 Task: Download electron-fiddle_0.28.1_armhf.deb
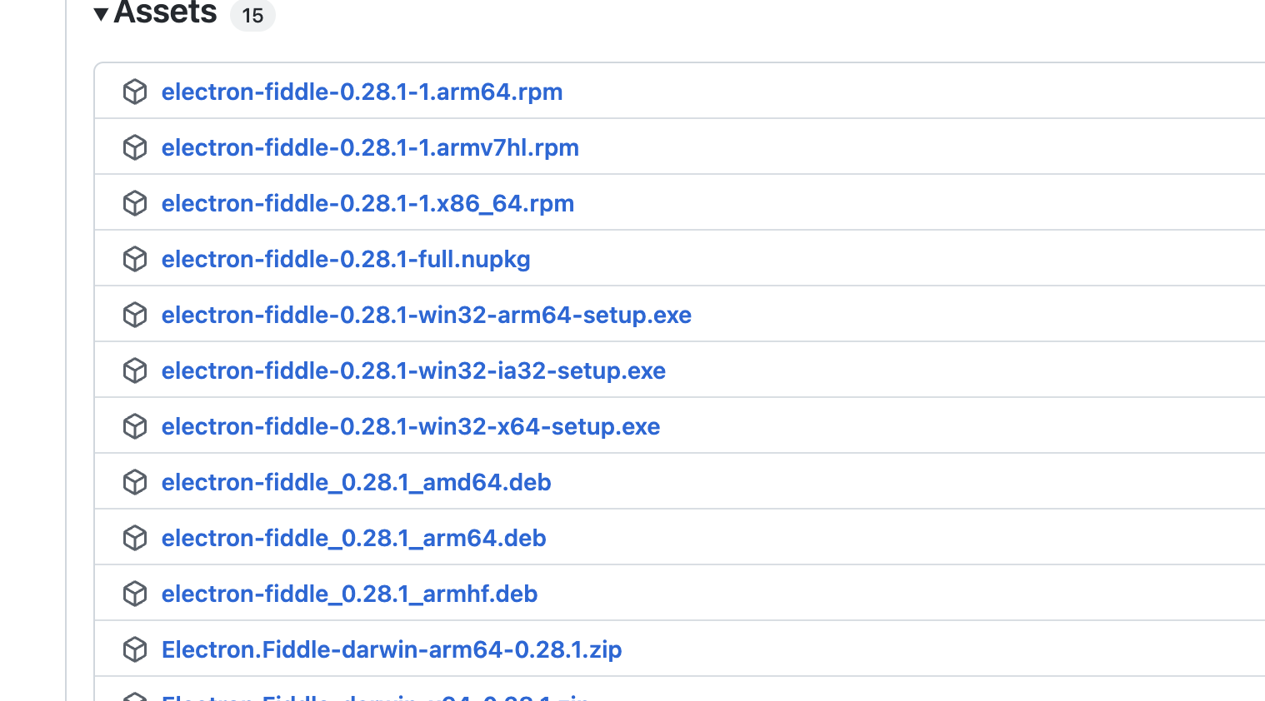click(x=350, y=593)
